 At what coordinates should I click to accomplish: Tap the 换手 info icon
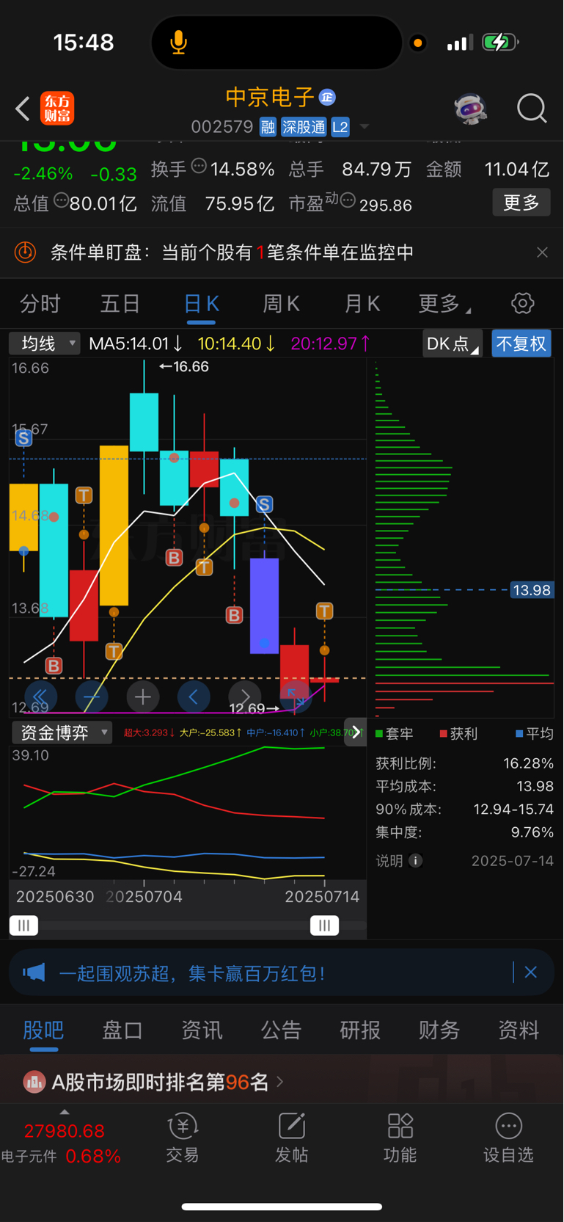[x=199, y=166]
